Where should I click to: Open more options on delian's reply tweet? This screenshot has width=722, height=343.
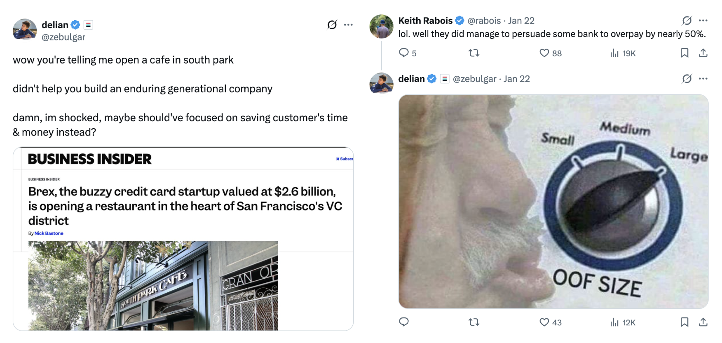pyautogui.click(x=703, y=78)
